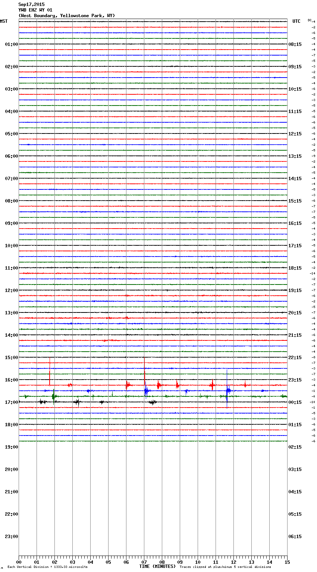This screenshot has width=317, height=572.
Task: Click the 10:15 UTC row label
Action: (x=295, y=89)
